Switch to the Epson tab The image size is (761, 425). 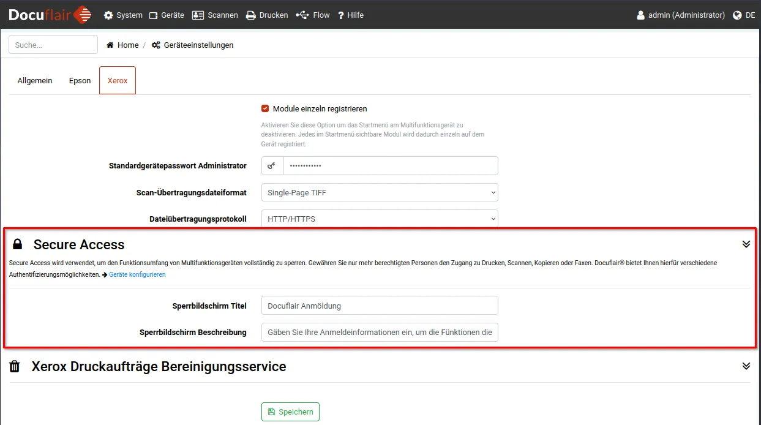point(80,81)
